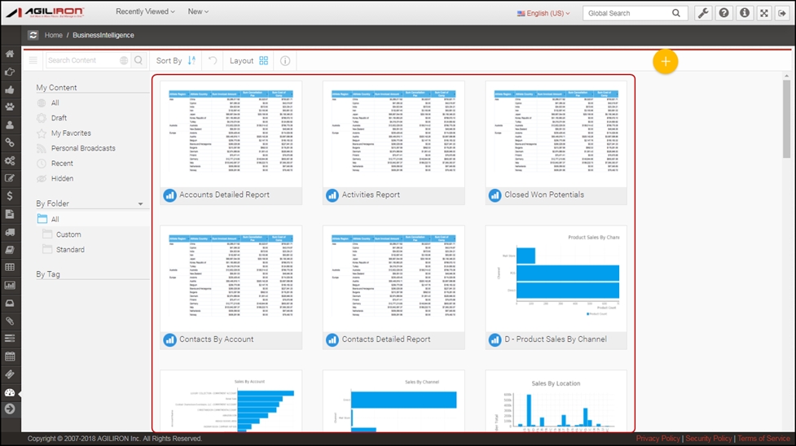Select All under My Content
796x446 pixels.
point(55,103)
